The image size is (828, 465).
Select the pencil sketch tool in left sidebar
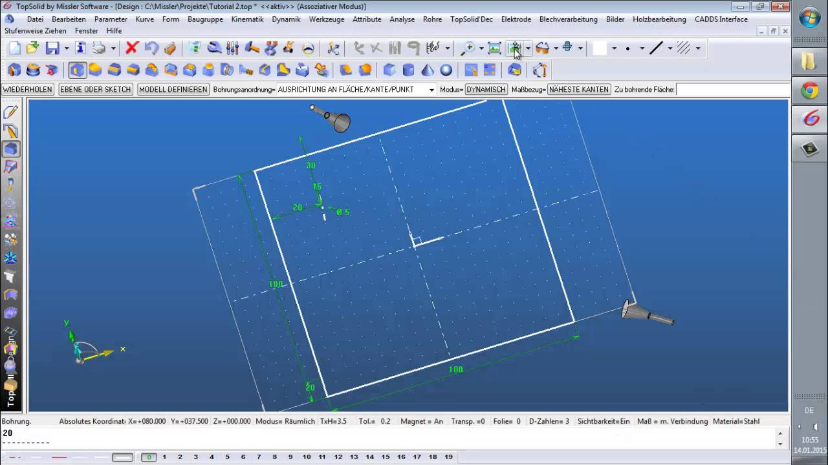click(x=11, y=112)
